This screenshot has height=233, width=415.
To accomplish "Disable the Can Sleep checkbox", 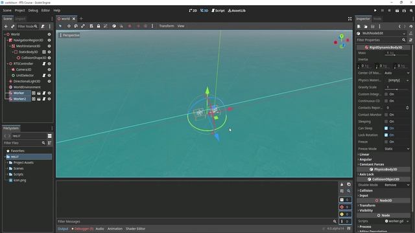I will coord(386,128).
